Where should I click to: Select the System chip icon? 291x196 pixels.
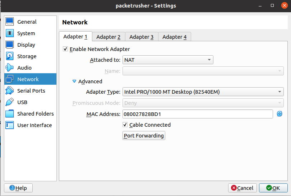pos(9,33)
